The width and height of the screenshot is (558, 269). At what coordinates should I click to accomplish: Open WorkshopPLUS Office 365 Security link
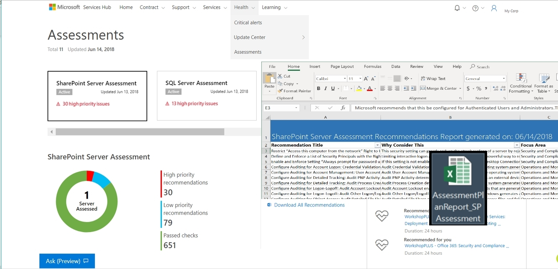pyautogui.click(x=456, y=246)
